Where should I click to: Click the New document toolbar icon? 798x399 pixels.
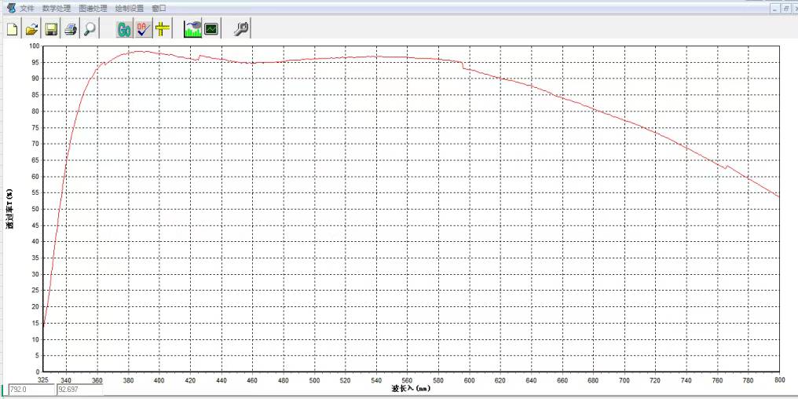13,29
